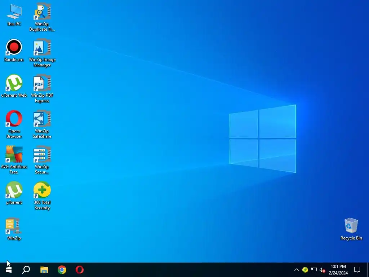
Task: Select the WinZip desktop shortcut
Action: pyautogui.click(x=14, y=229)
